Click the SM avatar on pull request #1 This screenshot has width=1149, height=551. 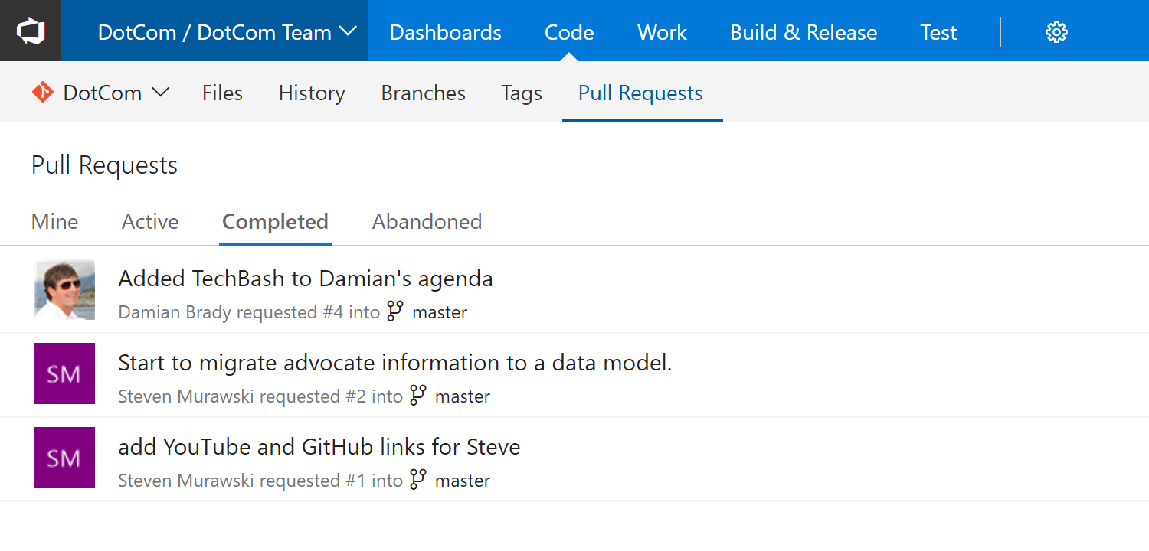coord(64,458)
